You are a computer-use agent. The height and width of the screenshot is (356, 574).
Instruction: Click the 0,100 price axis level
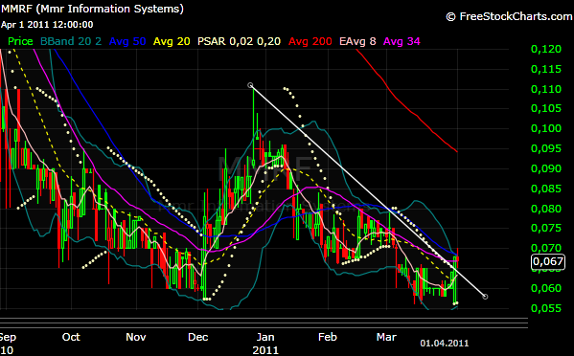pyautogui.click(x=546, y=128)
